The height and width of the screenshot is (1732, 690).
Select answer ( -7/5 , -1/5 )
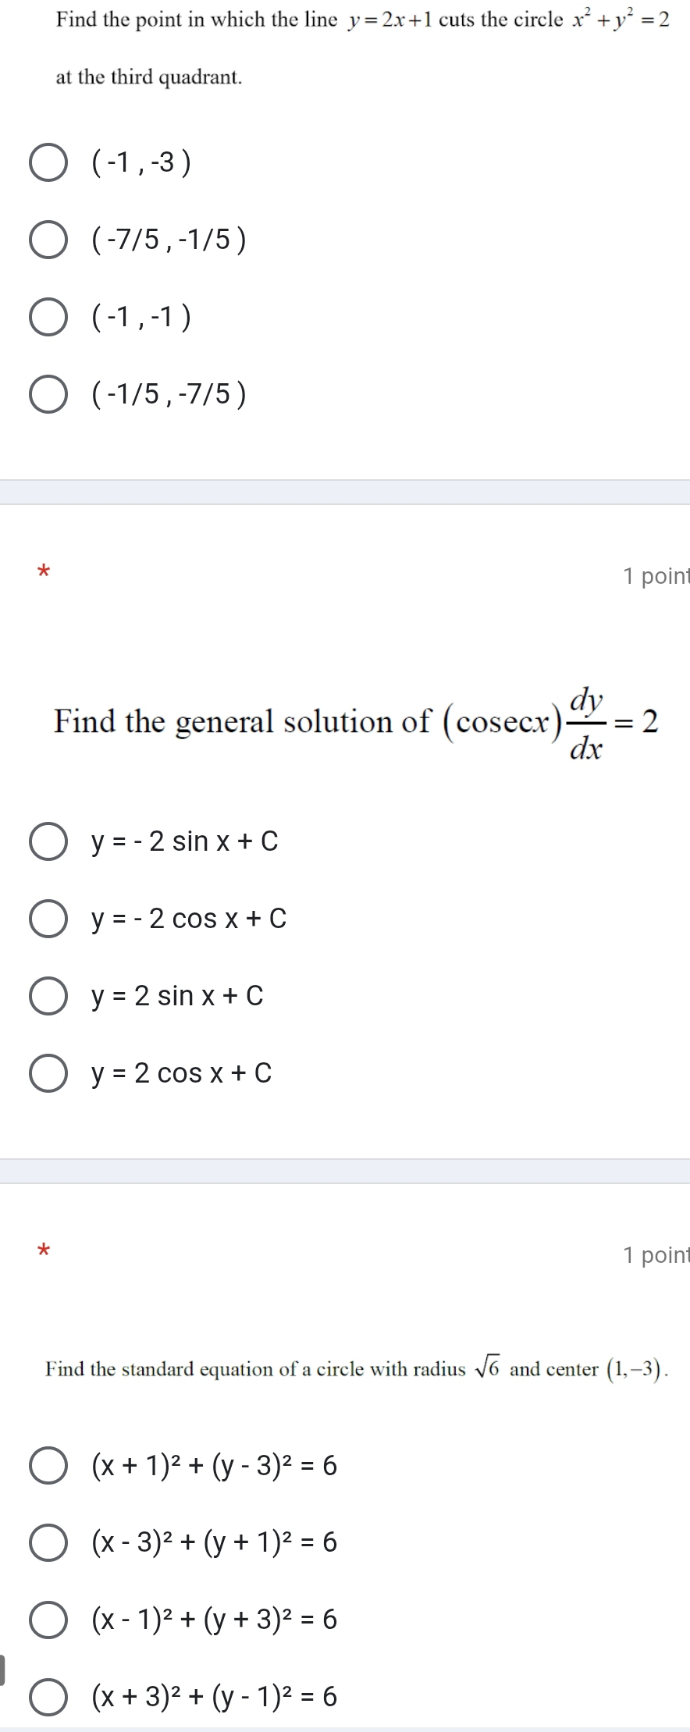pyautogui.click(x=48, y=240)
